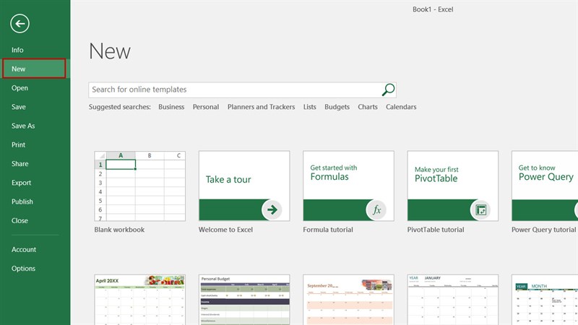Click the Budgets suggested search
The image size is (578, 325).
[x=337, y=107]
